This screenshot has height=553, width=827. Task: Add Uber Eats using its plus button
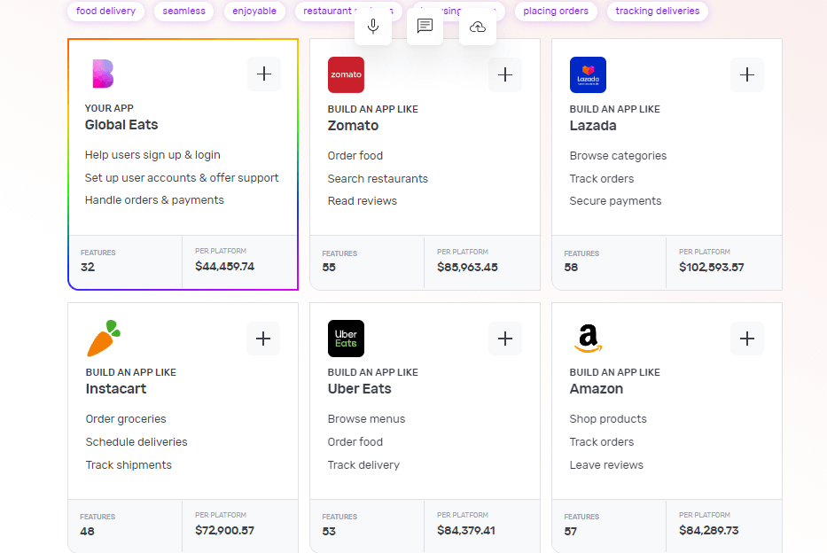point(505,339)
